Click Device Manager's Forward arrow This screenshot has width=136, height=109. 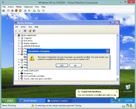coord(20,31)
